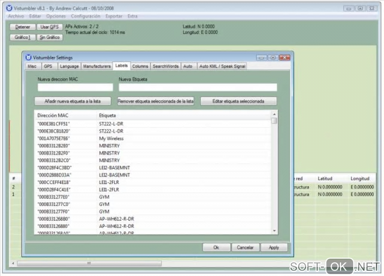Open the Archivo menu
Image resolution: width=384 pixels, height=276 pixels.
[16, 16]
